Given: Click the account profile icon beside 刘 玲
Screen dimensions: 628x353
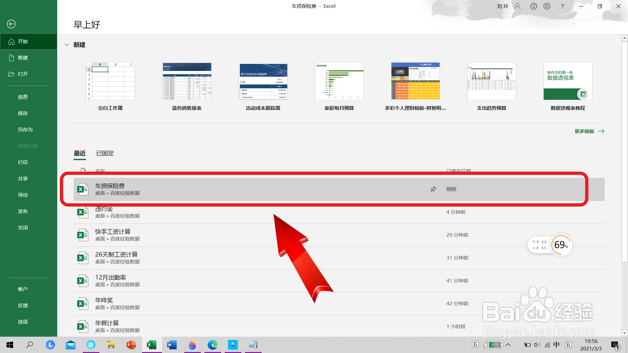Looking at the screenshot, I should 517,6.
